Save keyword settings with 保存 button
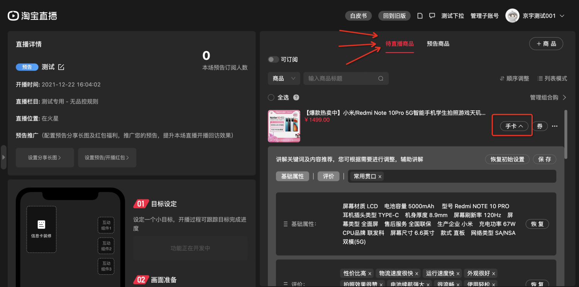579x287 pixels. pos(545,159)
